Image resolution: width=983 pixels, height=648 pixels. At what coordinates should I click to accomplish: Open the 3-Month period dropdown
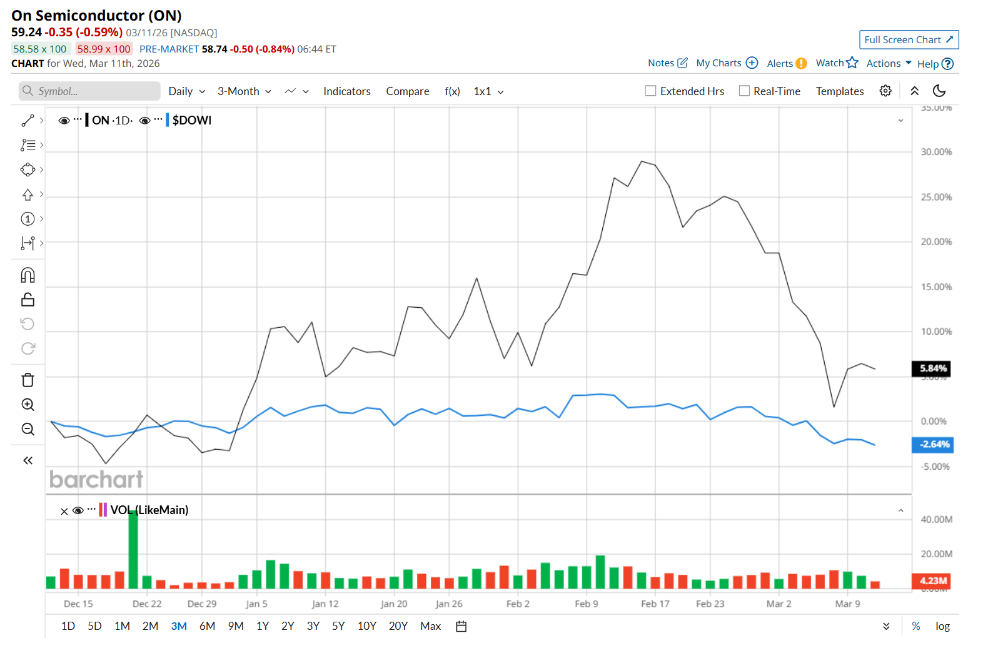[x=244, y=91]
